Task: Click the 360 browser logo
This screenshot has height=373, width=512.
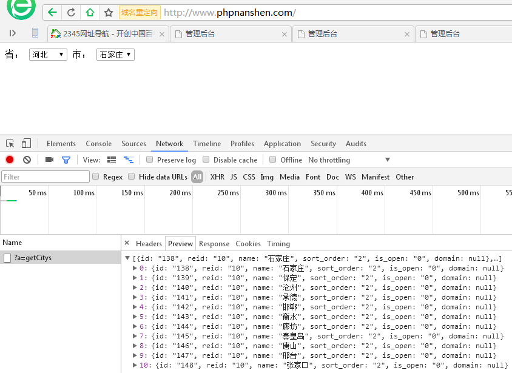Action: [21, 9]
